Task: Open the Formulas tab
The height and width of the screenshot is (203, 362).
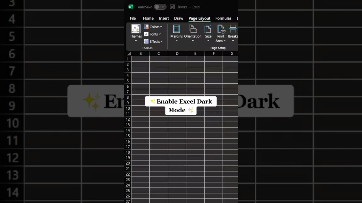Action: [223, 18]
